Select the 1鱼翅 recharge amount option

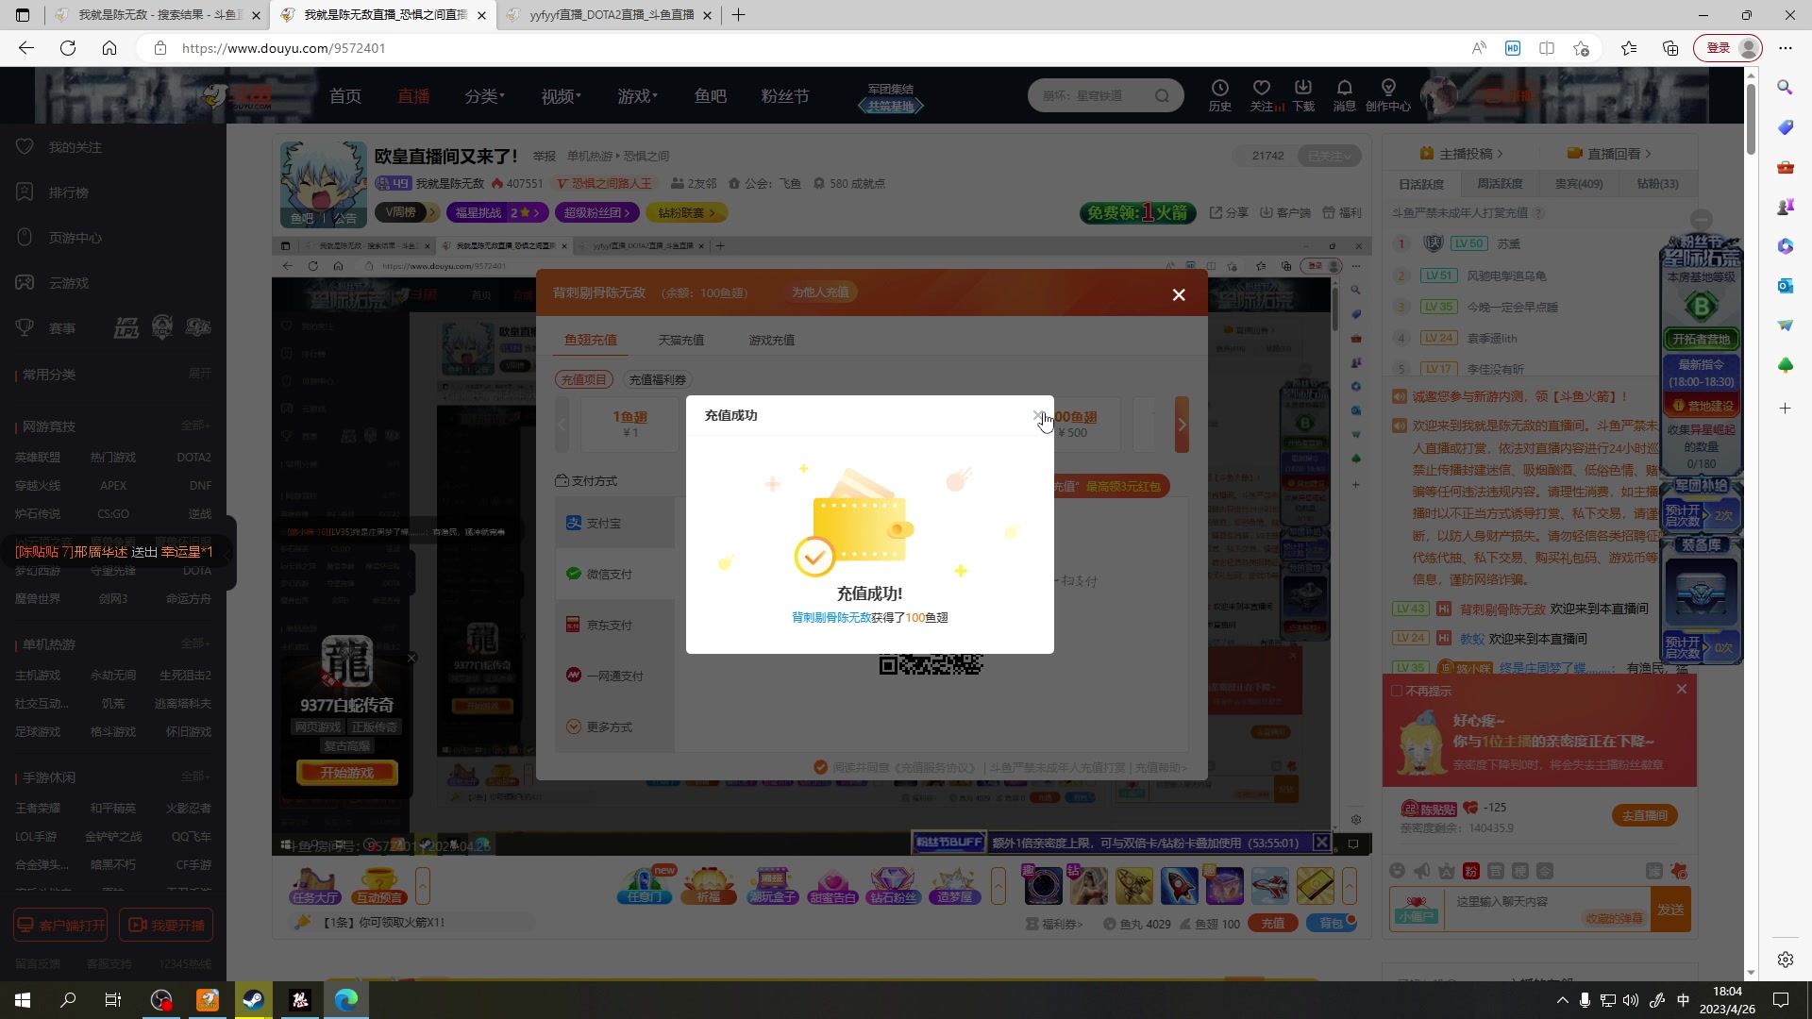(629, 424)
